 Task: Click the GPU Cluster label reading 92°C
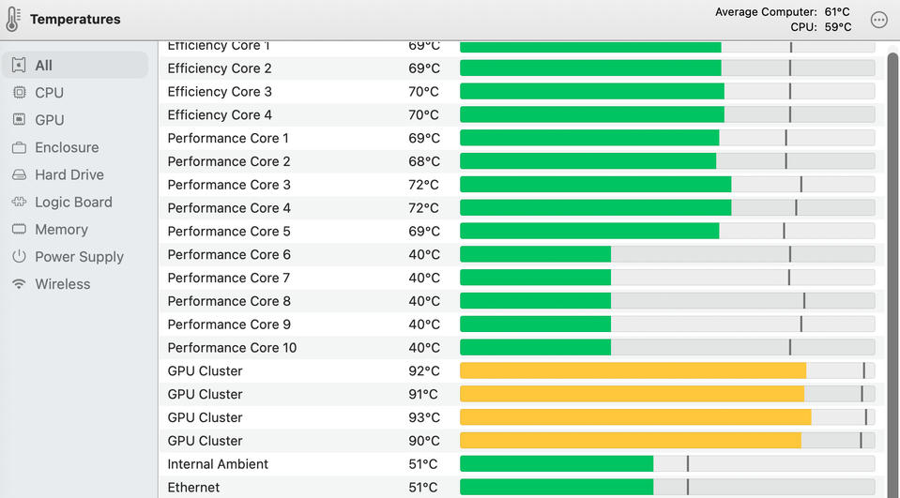[x=205, y=371]
